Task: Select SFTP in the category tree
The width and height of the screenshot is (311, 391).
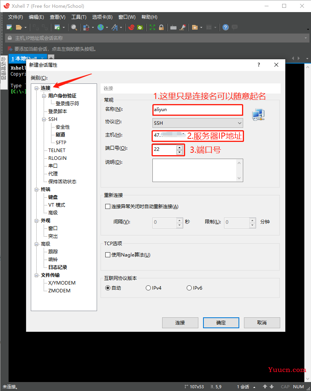Action: pyautogui.click(x=61, y=142)
